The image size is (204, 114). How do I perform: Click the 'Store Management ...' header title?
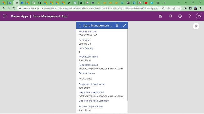tap(97, 25)
